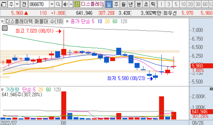213x125 pixels.
Task: Click the orange 20 price moving average label
Action: pos(107,22)
